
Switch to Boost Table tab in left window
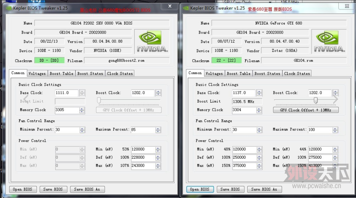[61, 73]
